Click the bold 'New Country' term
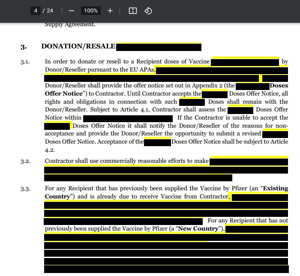This screenshot has width=300, height=276. (x=198, y=229)
